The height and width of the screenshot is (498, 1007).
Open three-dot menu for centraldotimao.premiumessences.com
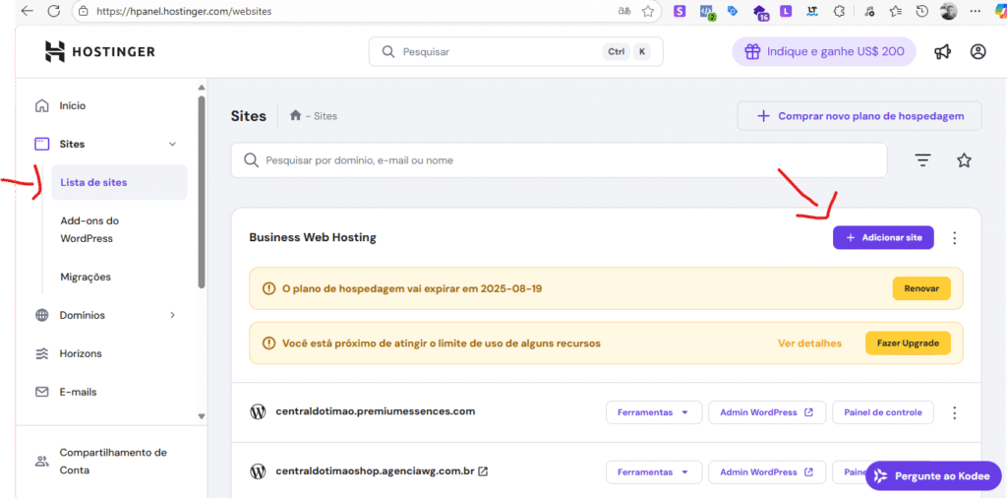954,412
